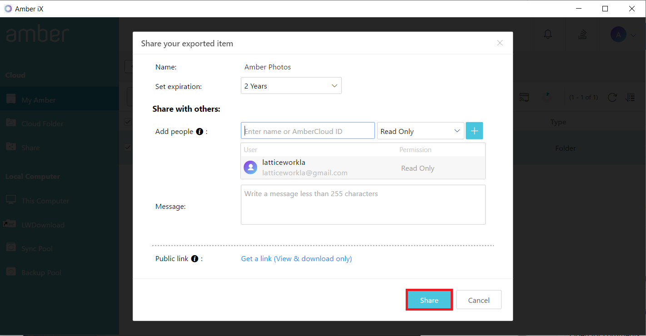
Task: Refresh the file list
Action: pos(612,97)
